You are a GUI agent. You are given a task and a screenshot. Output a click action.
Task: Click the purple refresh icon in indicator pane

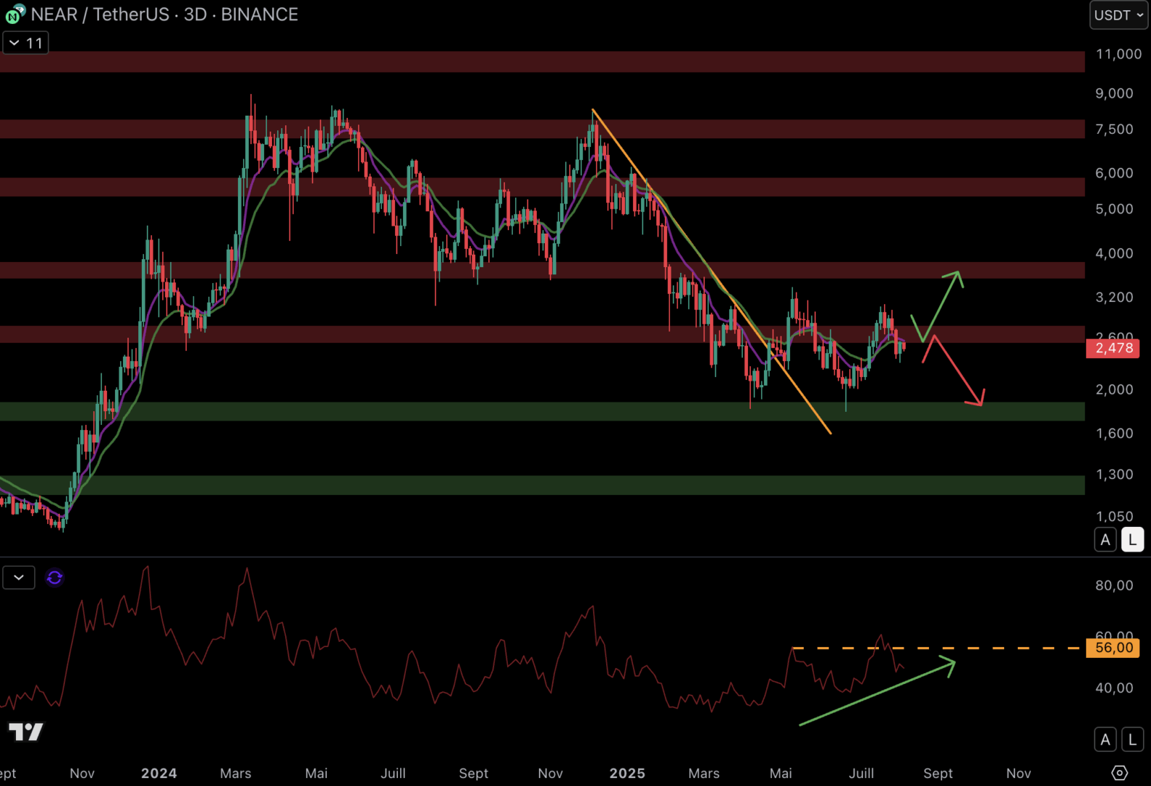[55, 578]
